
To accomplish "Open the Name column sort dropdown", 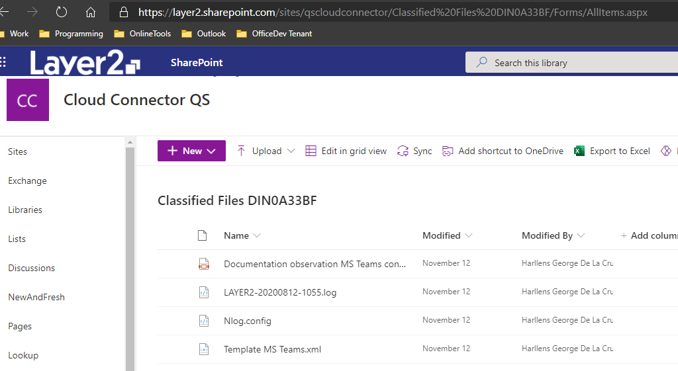I will tap(258, 235).
